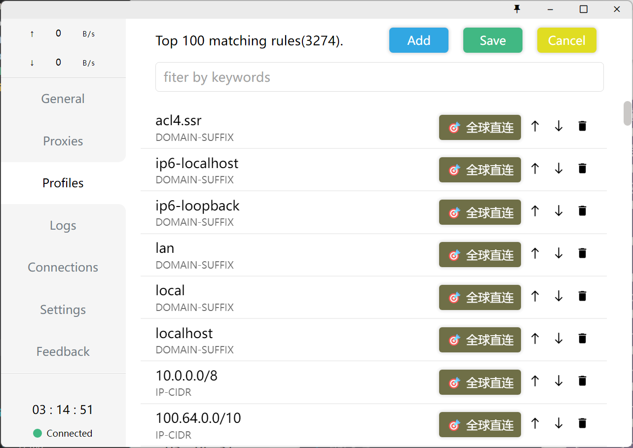
Task: Switch to the Proxies tab
Action: [63, 141]
